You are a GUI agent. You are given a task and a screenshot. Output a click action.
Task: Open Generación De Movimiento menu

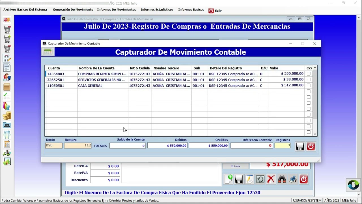[73, 10]
